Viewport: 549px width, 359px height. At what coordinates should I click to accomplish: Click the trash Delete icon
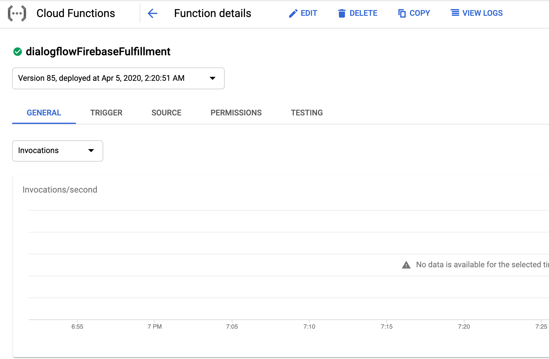coord(342,13)
